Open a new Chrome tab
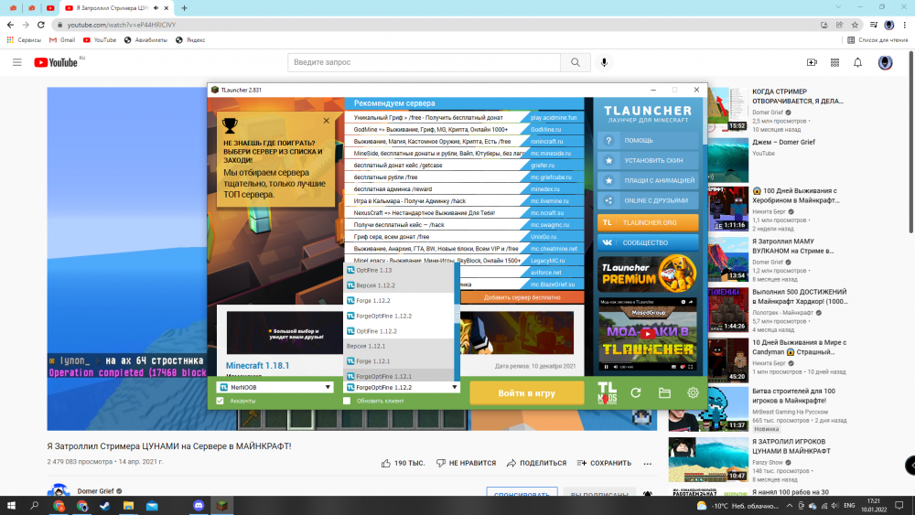 tap(185, 8)
